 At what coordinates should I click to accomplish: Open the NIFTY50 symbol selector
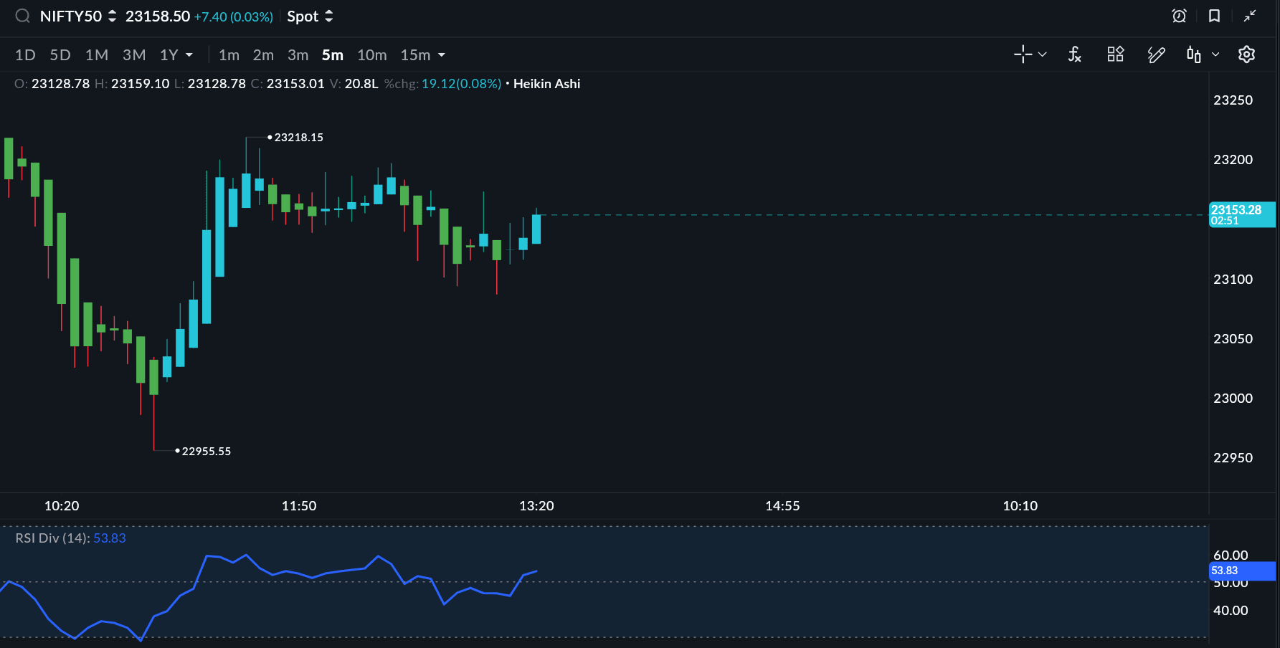[x=77, y=16]
